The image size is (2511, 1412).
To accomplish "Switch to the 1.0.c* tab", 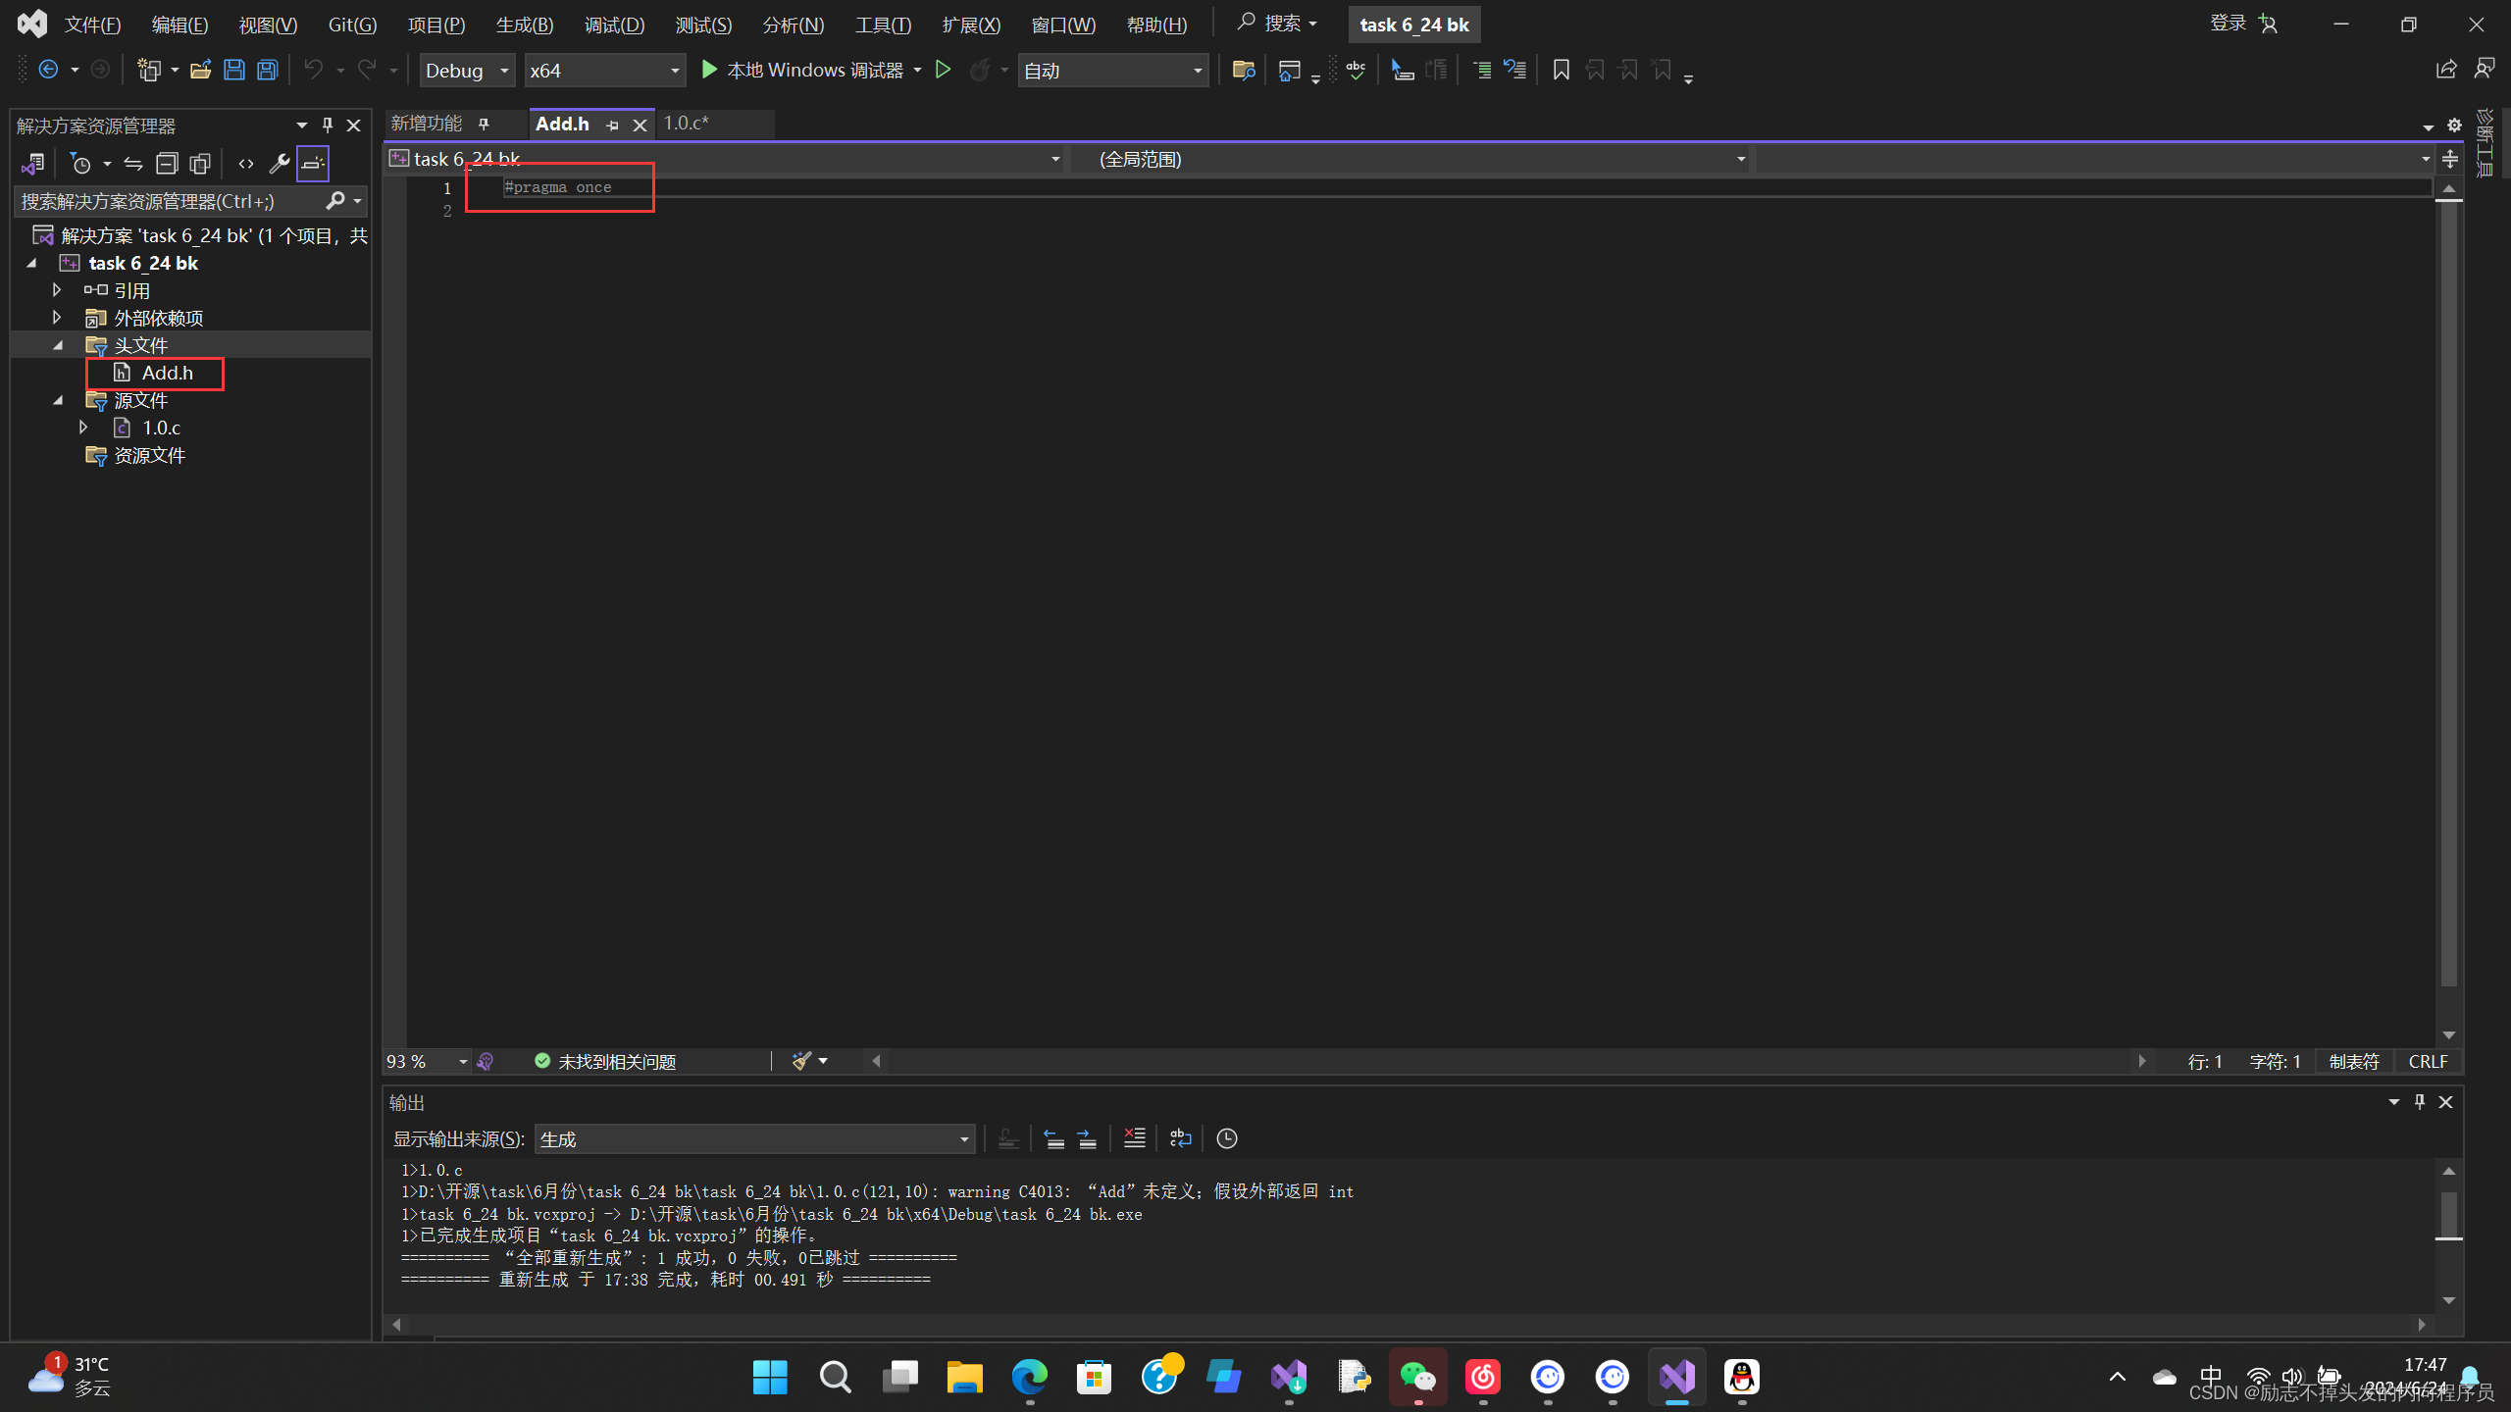I will pos(687,124).
